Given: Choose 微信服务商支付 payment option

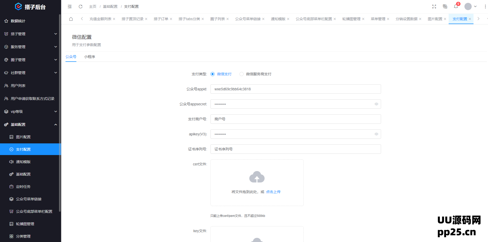Looking at the screenshot, I should [242, 74].
